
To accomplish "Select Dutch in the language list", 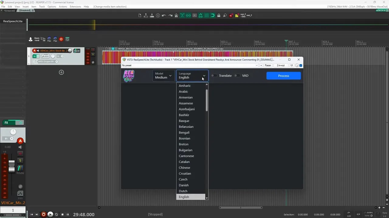I will point(191,191).
